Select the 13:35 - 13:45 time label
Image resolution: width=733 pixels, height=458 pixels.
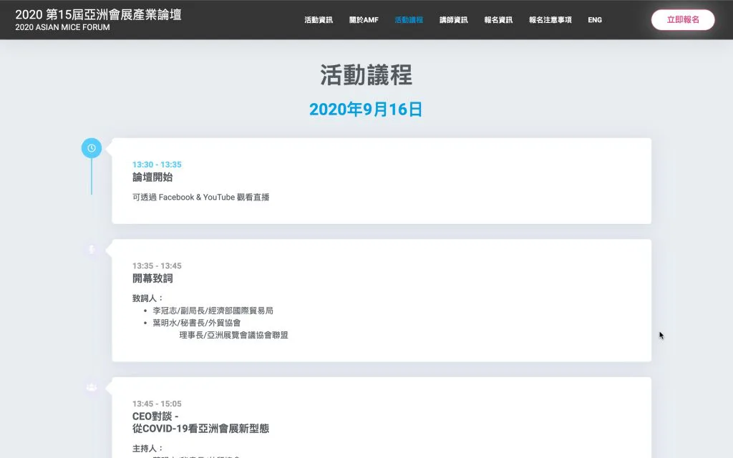157,266
